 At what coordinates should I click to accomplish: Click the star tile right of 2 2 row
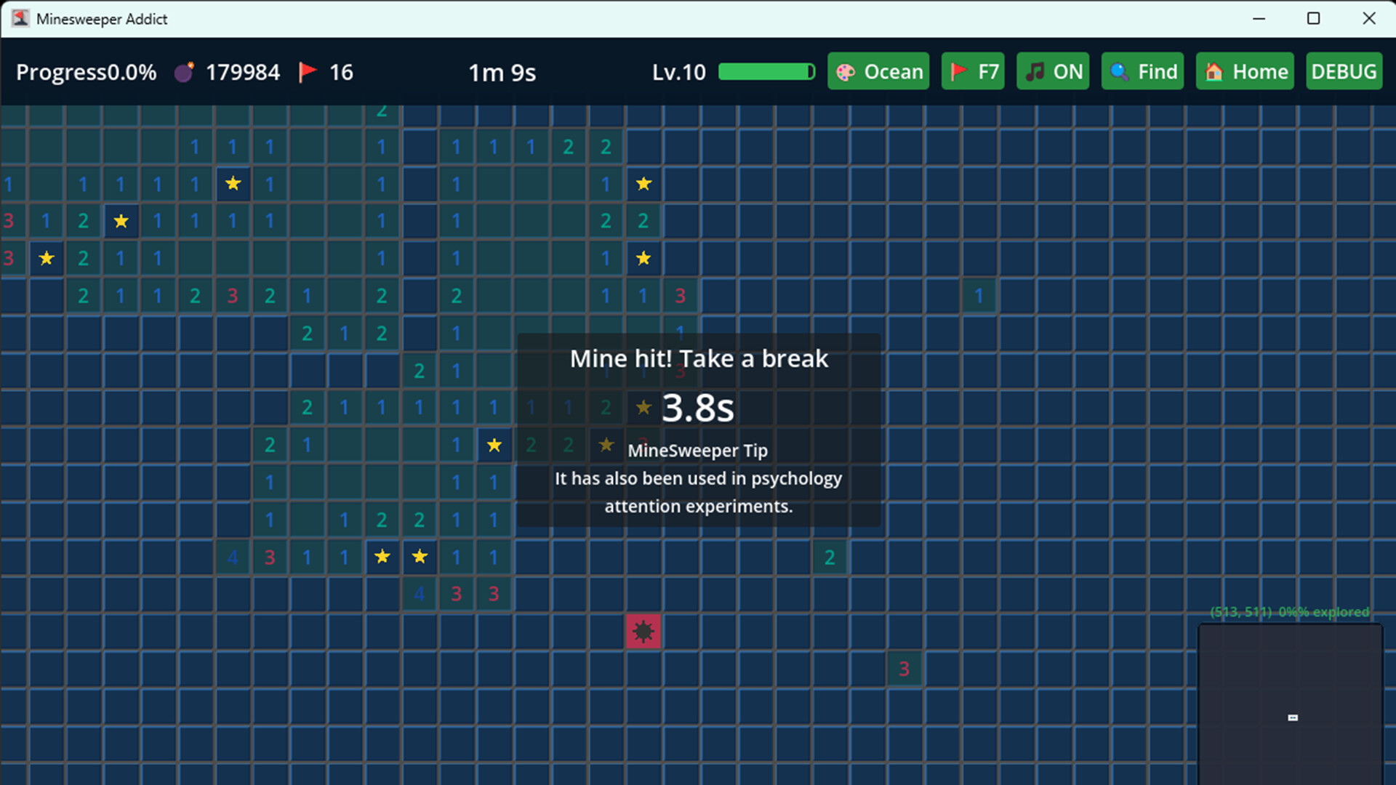click(606, 445)
